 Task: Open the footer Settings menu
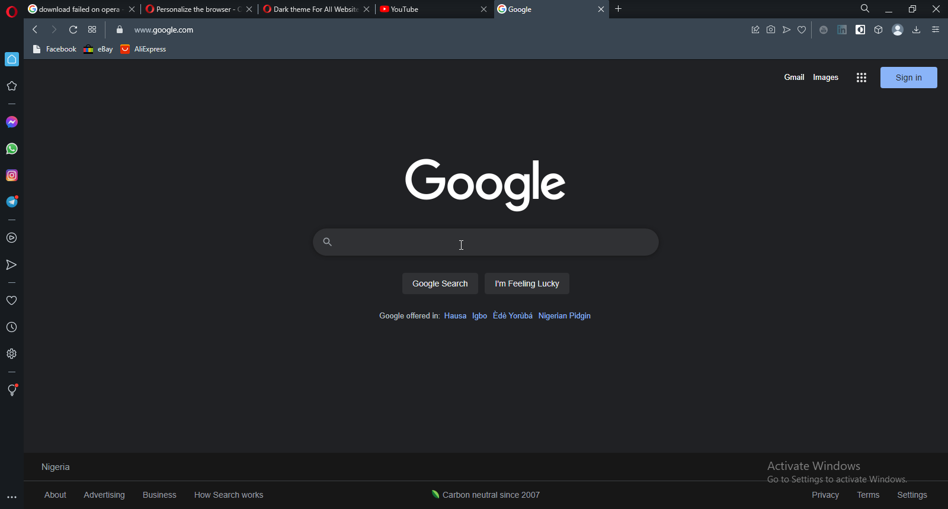pos(912,495)
